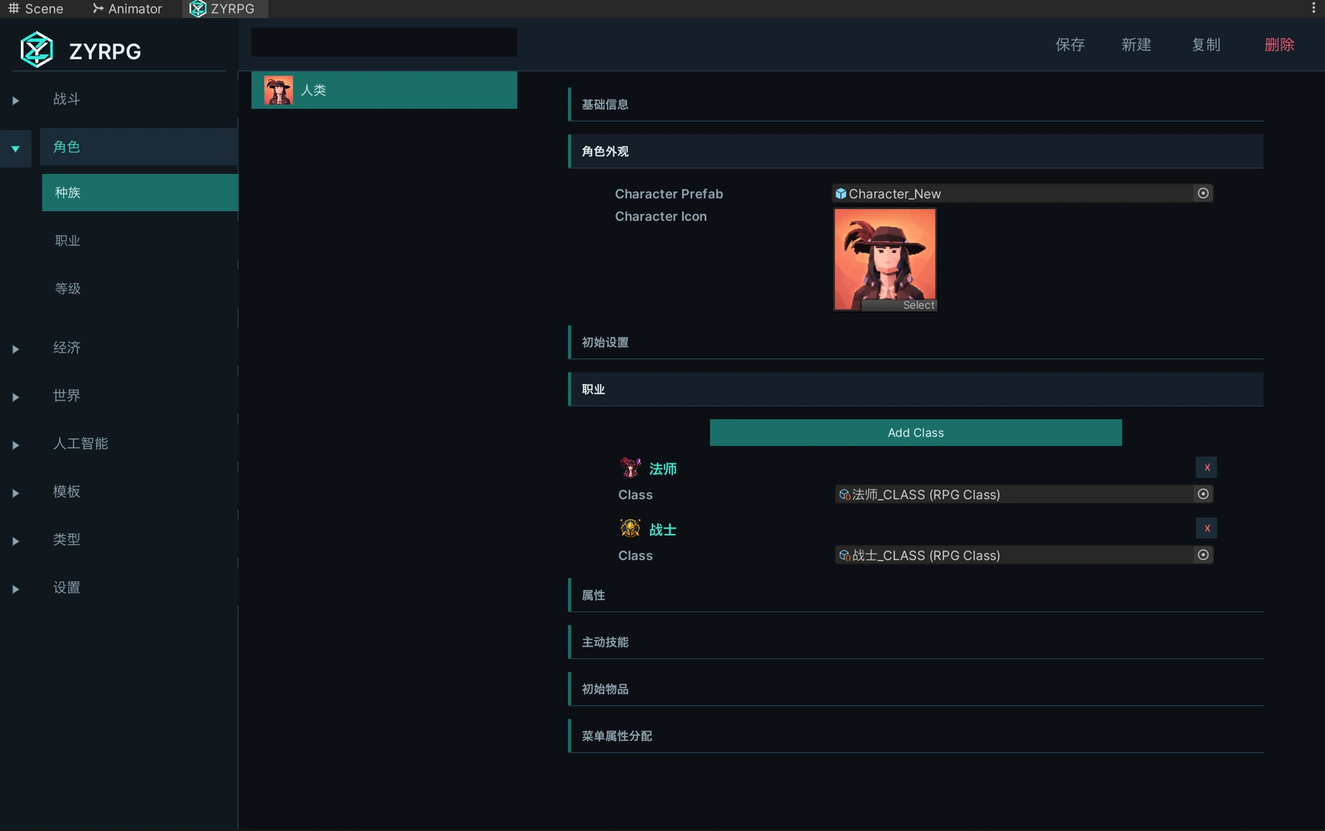Click the 法师 mage class icon
This screenshot has height=831, width=1325.
pos(630,468)
